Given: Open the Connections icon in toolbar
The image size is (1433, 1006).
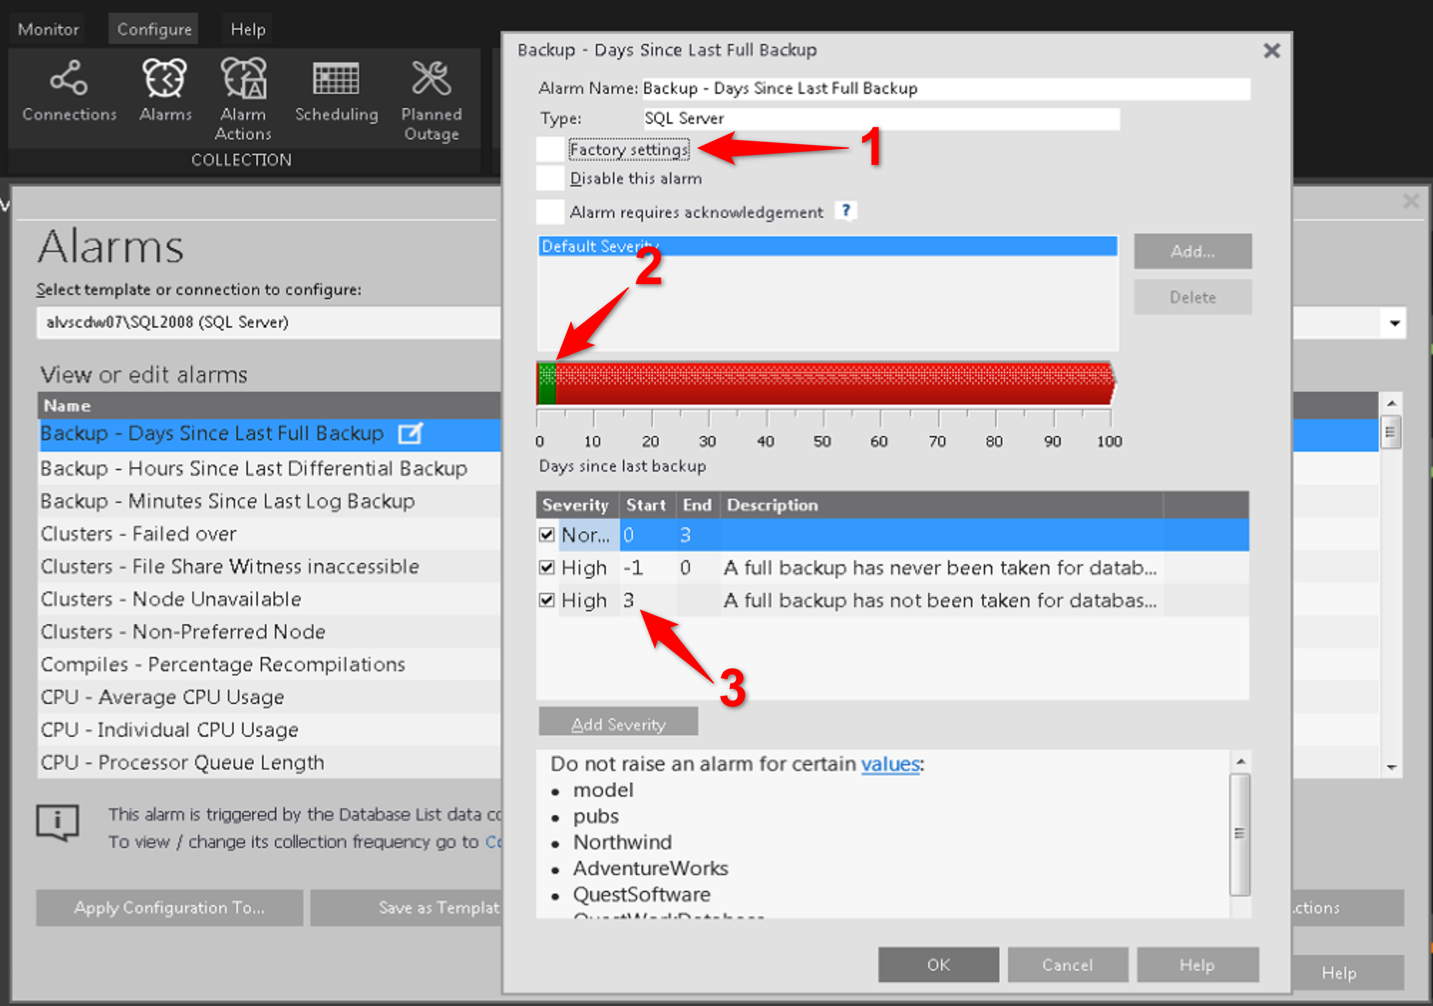Looking at the screenshot, I should 68,79.
